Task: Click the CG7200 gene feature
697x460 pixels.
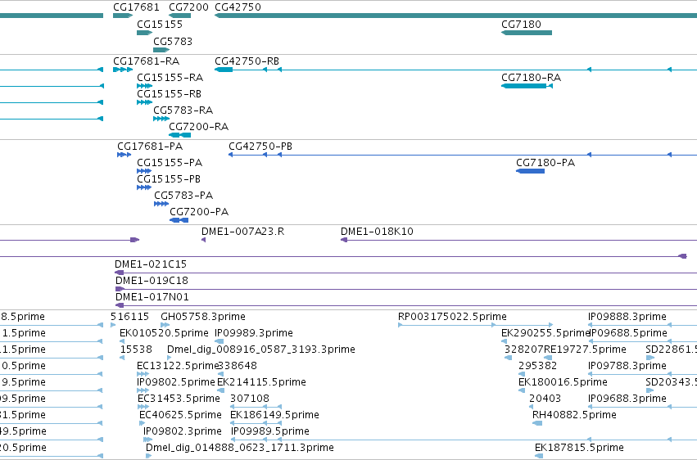Action: click(180, 16)
